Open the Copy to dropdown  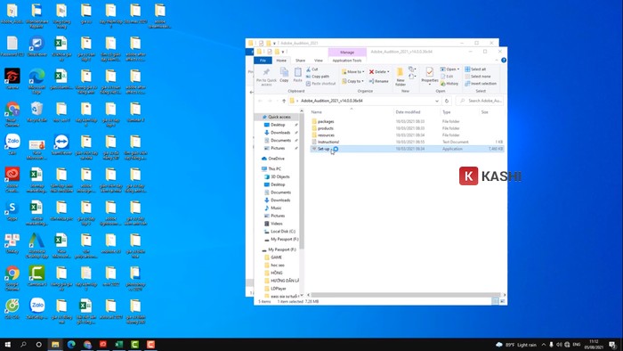click(352, 81)
